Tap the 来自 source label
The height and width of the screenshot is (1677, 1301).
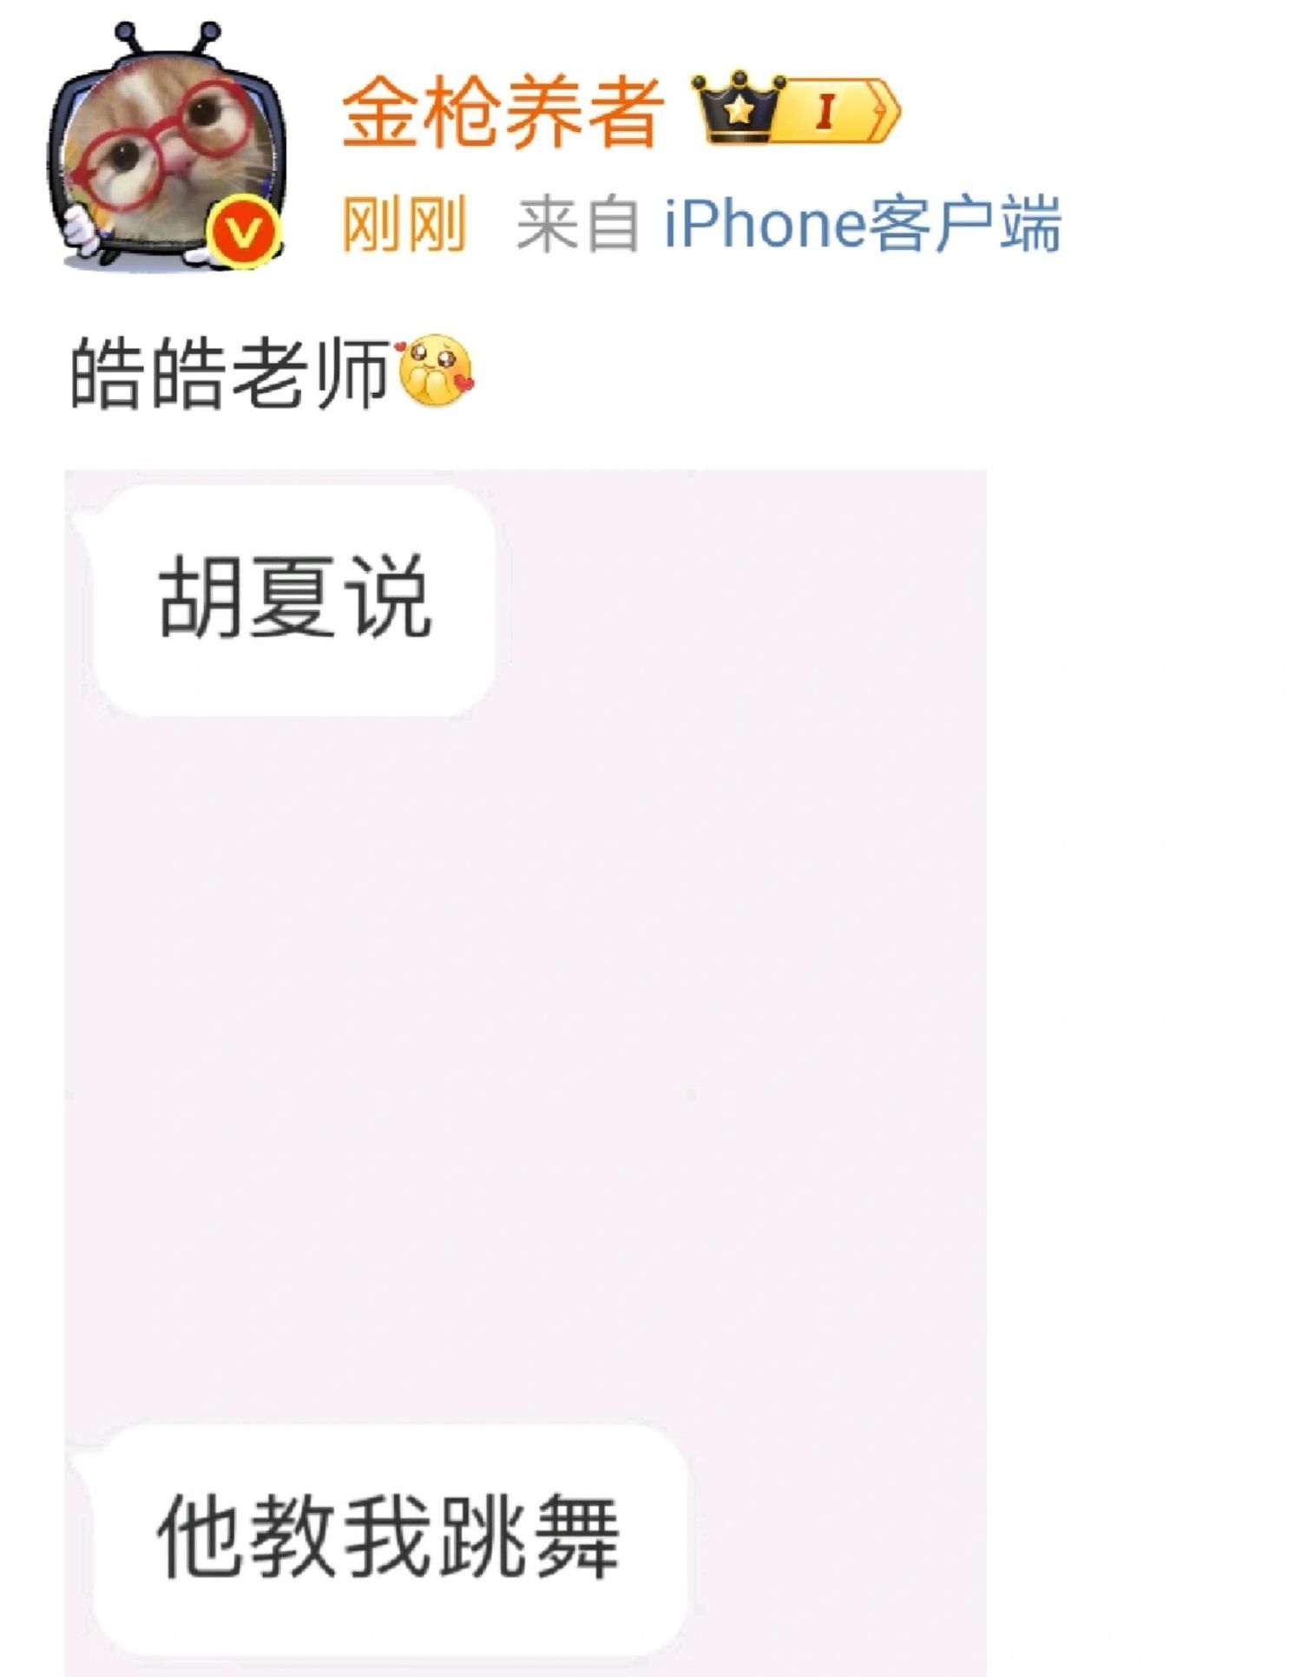pyautogui.click(x=579, y=224)
